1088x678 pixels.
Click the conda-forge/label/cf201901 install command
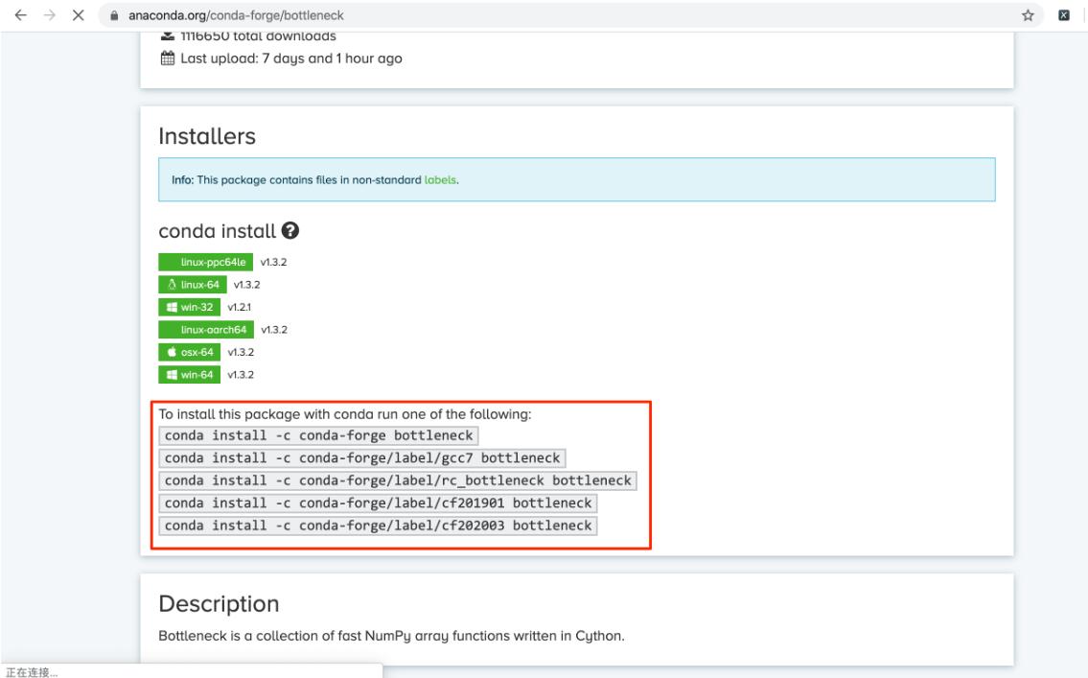pos(378,503)
